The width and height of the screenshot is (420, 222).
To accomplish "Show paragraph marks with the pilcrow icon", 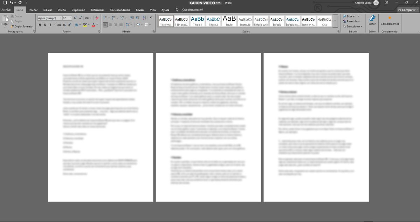I will (x=151, y=18).
